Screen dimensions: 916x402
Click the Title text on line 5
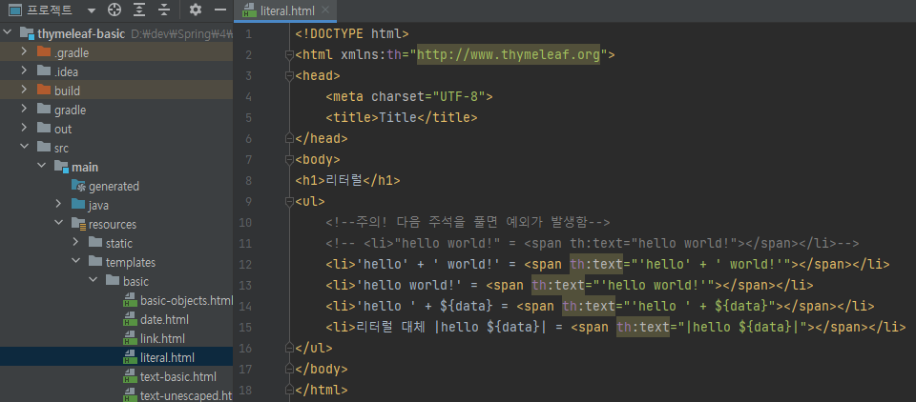click(x=398, y=118)
